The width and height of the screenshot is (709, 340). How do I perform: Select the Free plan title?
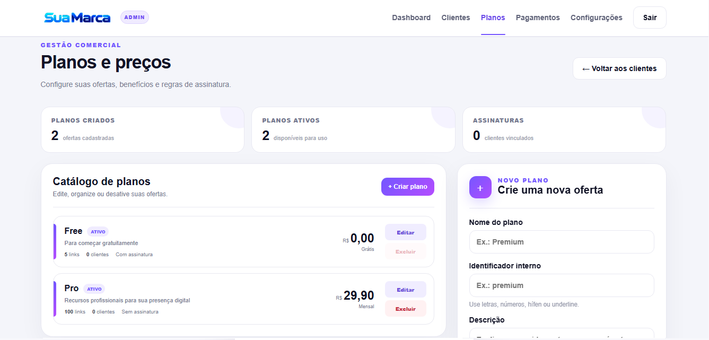73,231
